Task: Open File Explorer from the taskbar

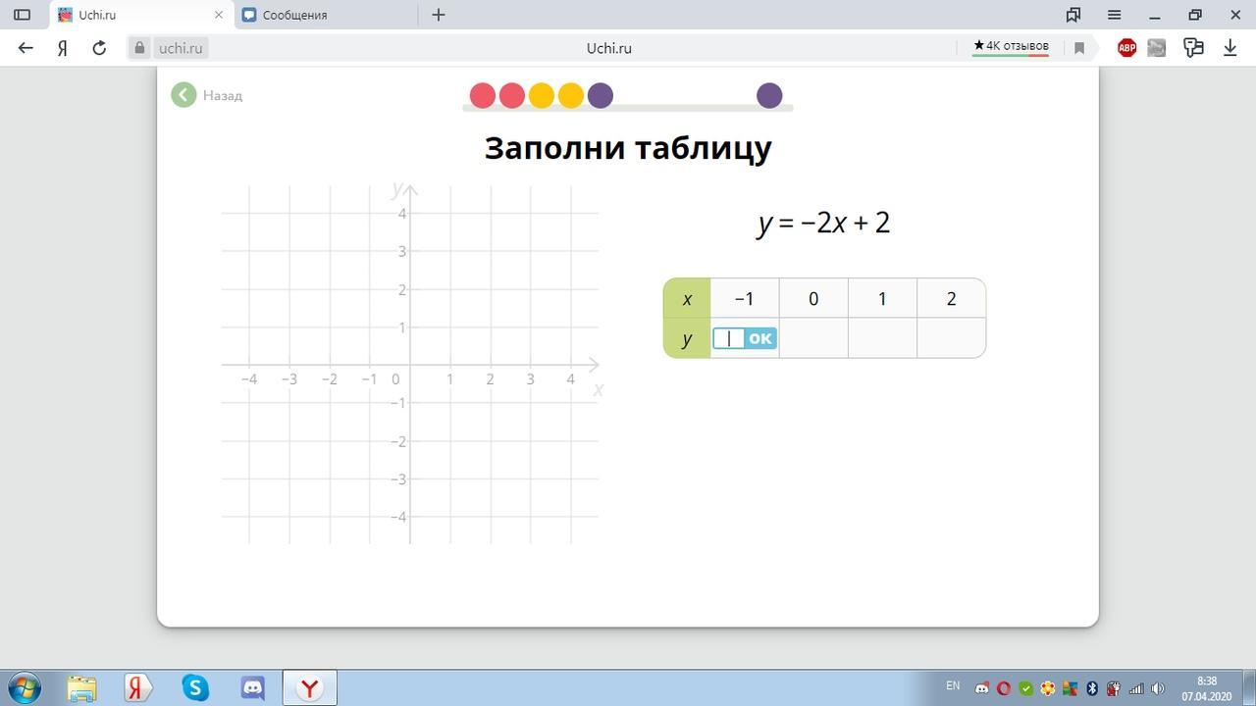Action: [x=81, y=687]
